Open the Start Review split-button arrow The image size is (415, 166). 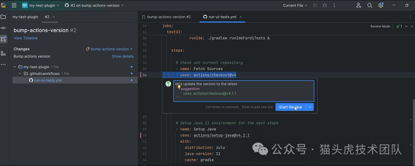(310, 107)
